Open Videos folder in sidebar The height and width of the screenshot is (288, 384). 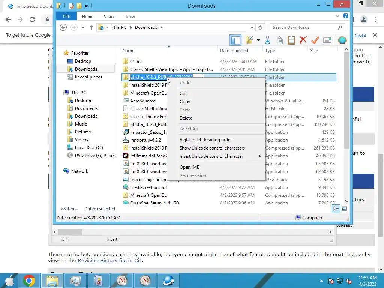(x=81, y=140)
